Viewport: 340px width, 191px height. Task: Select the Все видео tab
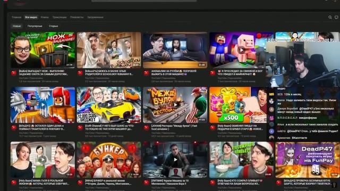pyautogui.click(x=31, y=18)
